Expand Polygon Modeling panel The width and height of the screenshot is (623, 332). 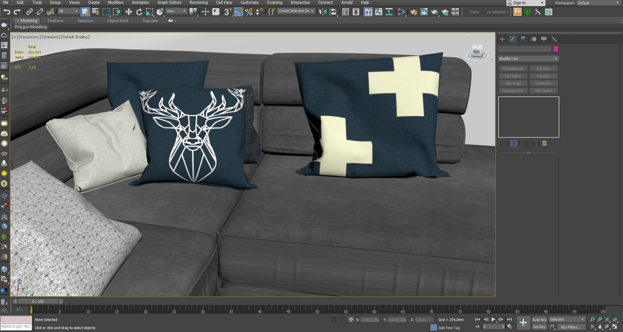coord(31,27)
